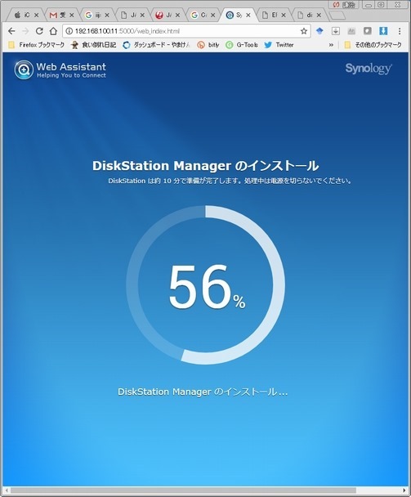Open the ダッシュボード bookmark
This screenshot has width=411, height=497.
pos(157,45)
